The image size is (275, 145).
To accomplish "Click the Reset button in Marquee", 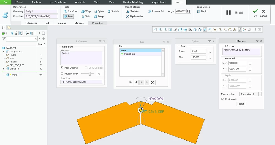I will (241, 104).
